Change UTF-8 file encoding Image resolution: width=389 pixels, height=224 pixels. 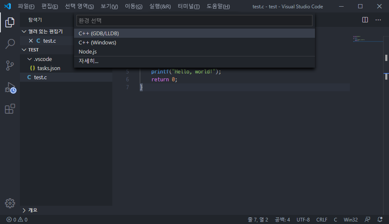tap(303, 219)
